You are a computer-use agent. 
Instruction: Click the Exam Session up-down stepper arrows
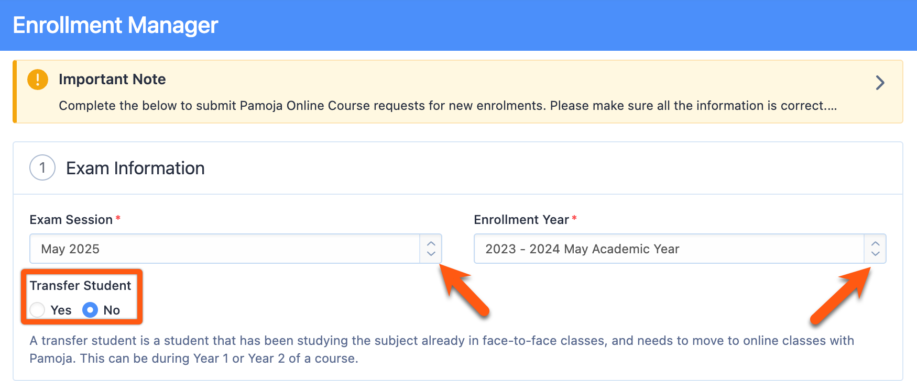tap(431, 249)
